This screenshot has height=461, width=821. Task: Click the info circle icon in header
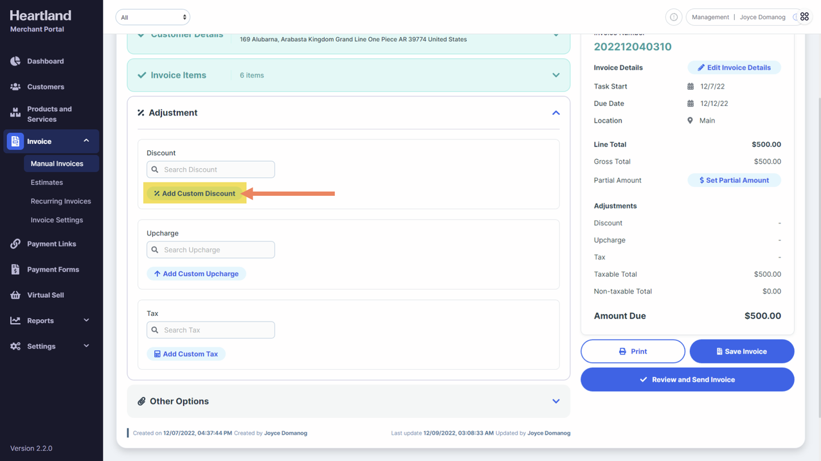tap(674, 17)
